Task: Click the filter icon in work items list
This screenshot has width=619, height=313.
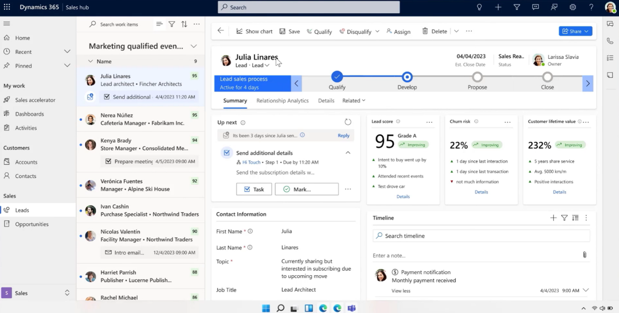Action: (172, 25)
